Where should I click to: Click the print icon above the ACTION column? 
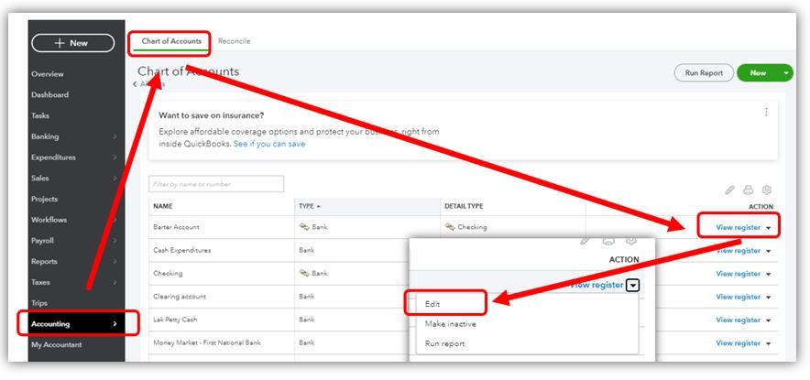click(748, 190)
